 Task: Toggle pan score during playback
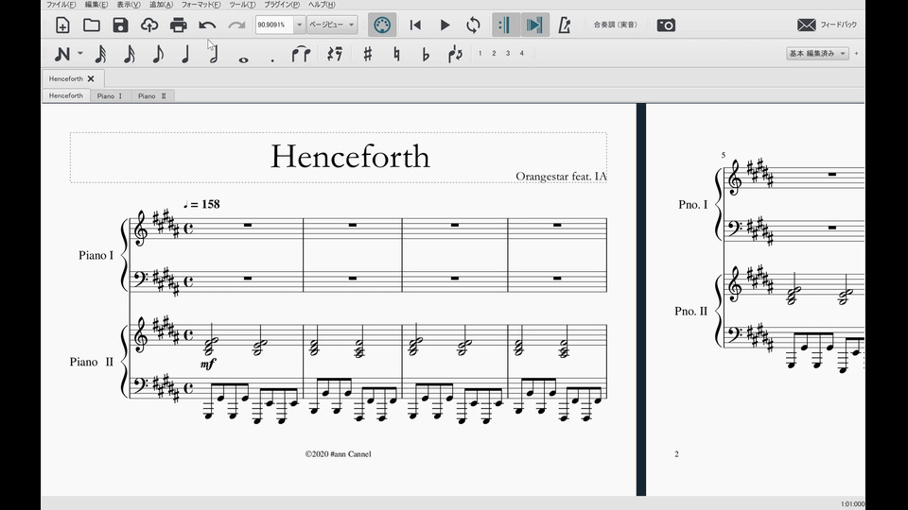coord(534,25)
